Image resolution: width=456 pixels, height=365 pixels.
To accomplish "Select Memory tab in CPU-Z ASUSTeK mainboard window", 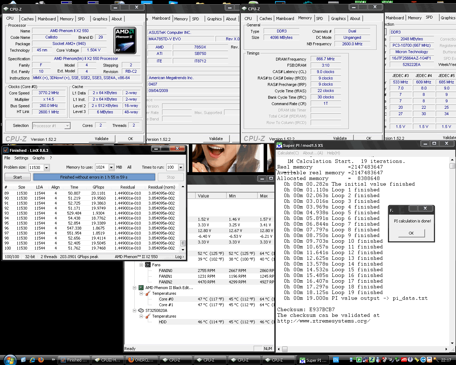I will pyautogui.click(x=181, y=19).
